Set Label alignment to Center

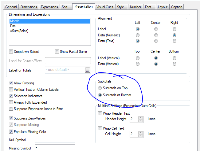click(x=156, y=29)
